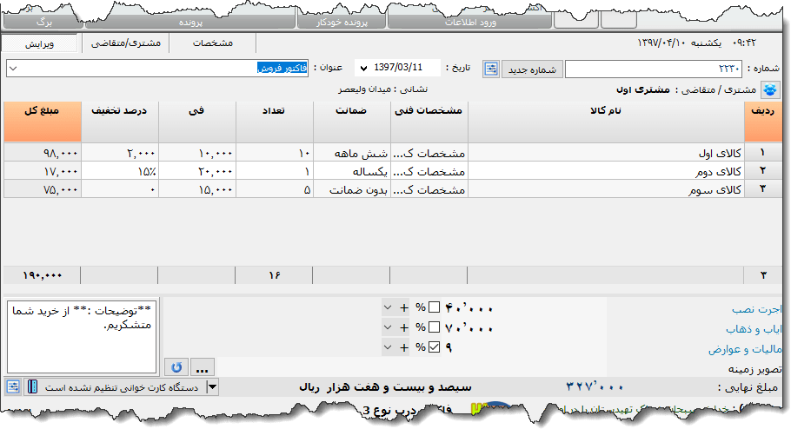Image resolution: width=791 pixels, height=429 pixels.
Task: Select the کالای دوم row name cell
Action: [x=607, y=171]
